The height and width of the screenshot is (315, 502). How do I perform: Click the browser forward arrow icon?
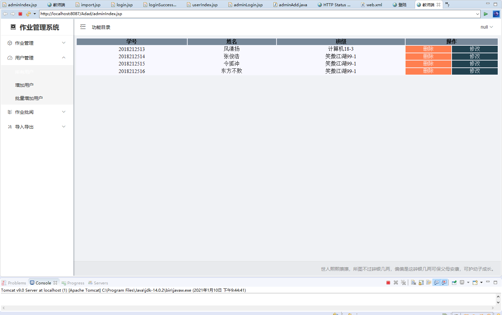[13, 14]
